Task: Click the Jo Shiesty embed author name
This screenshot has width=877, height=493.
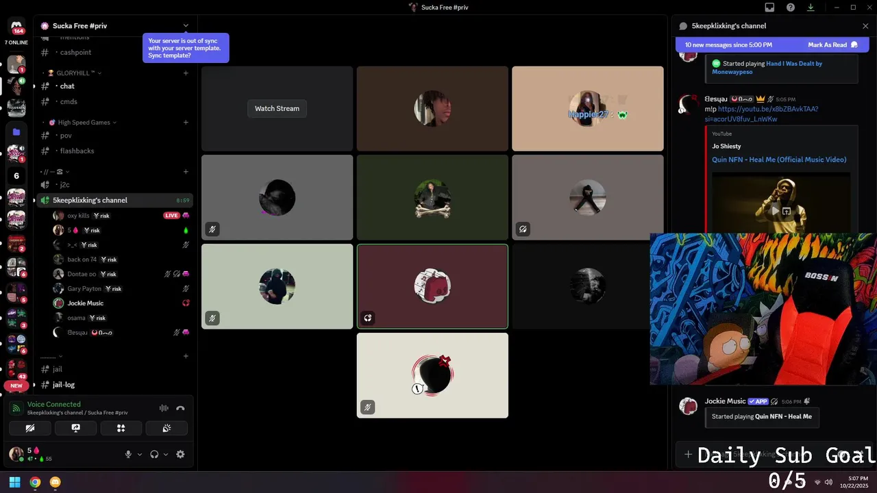Action: (x=726, y=146)
